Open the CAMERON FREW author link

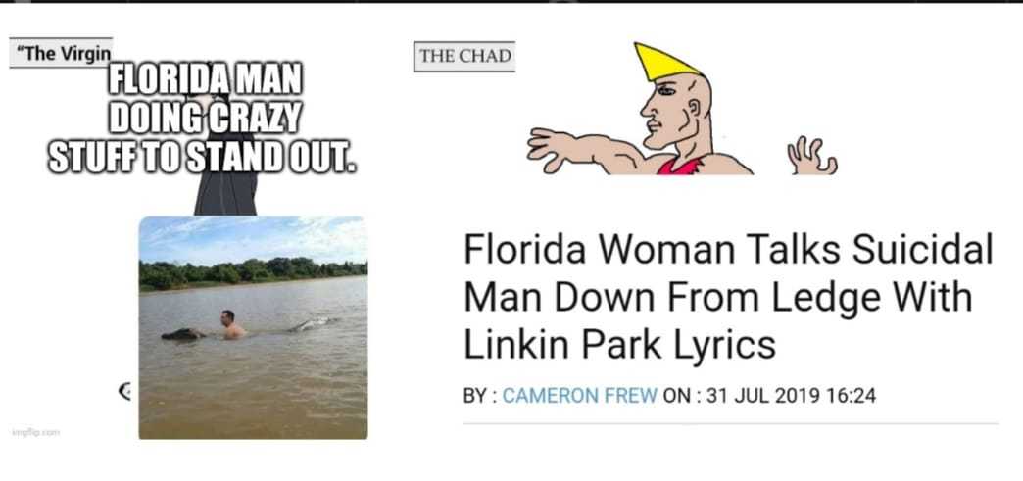(x=580, y=396)
